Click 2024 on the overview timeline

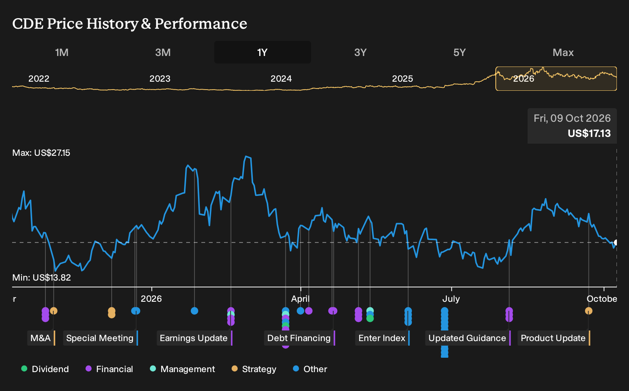(281, 79)
